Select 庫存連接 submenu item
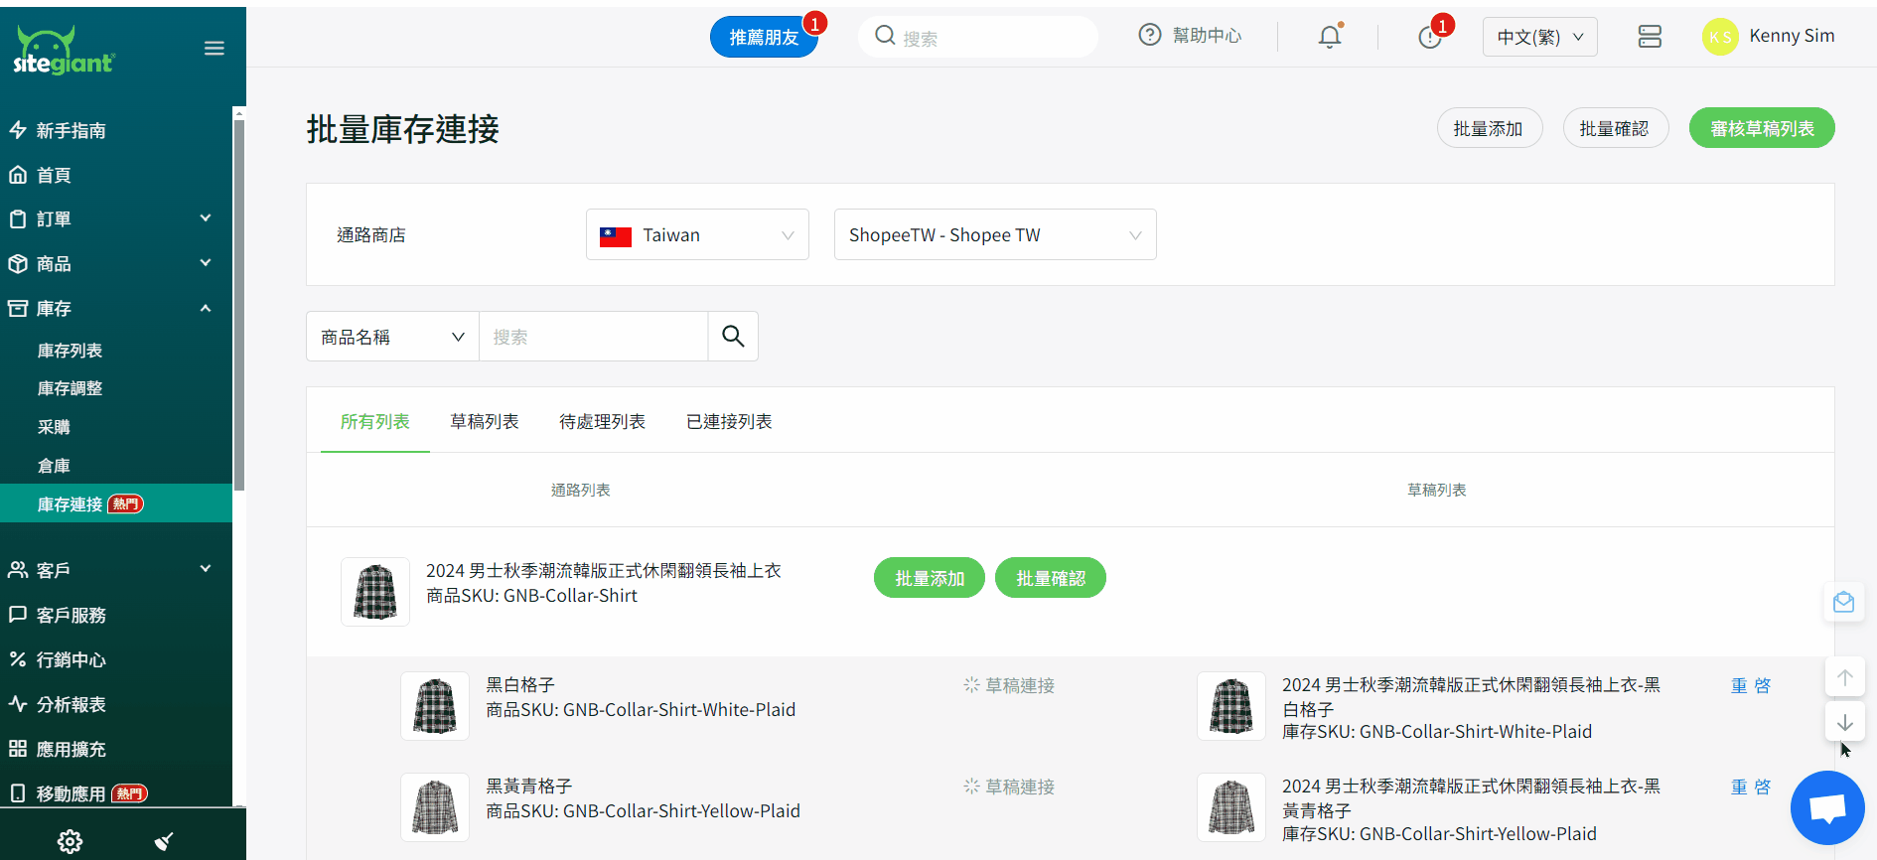Screen dimensions: 1877x860 (x=116, y=503)
